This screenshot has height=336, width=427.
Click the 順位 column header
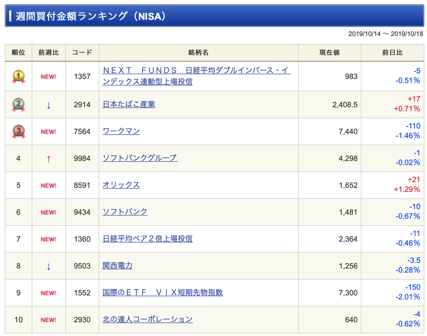pos(18,53)
